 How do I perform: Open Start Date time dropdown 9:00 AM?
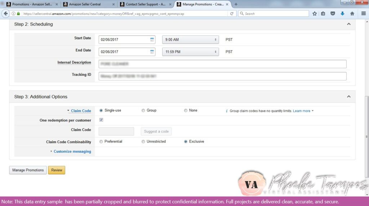[x=190, y=40]
